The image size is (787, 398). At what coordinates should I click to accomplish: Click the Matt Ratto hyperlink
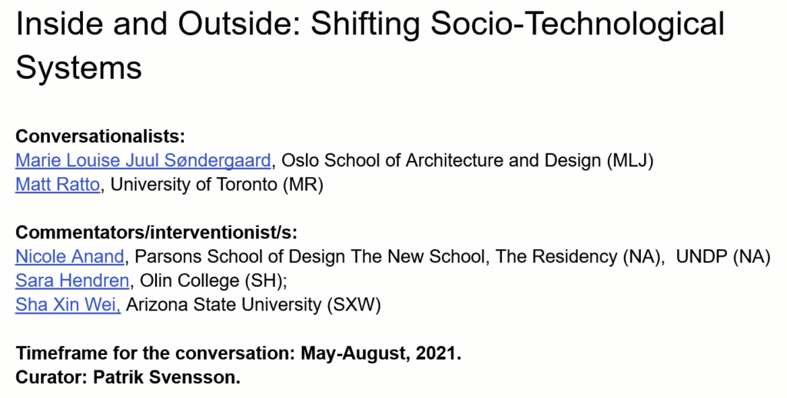click(x=58, y=186)
